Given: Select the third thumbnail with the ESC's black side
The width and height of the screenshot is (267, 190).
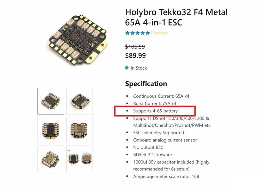Looking at the screenshot, I should point(51,130).
